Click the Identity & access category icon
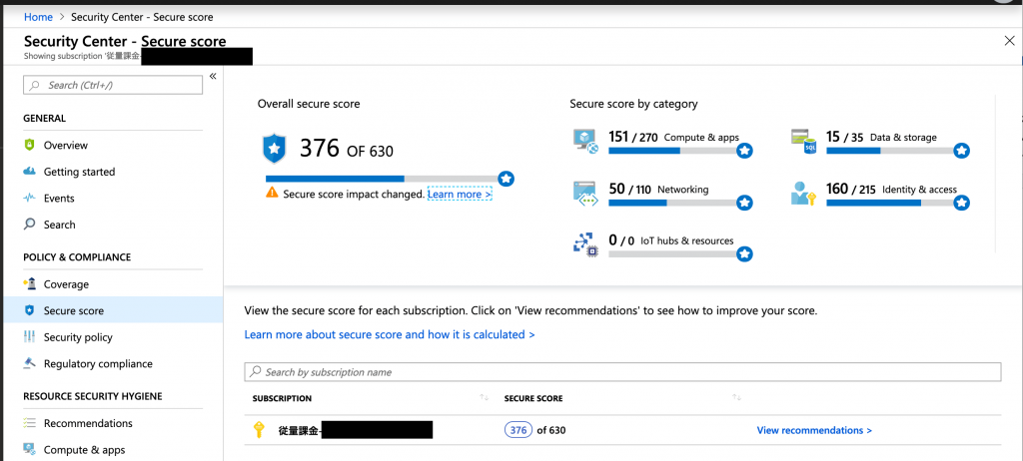The width and height of the screenshot is (1023, 461). coord(804,194)
